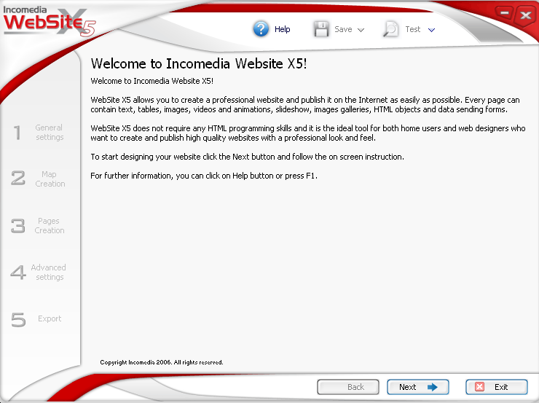This screenshot has width=539, height=403.
Task: Select the Test label in the toolbar
Action: click(x=413, y=29)
